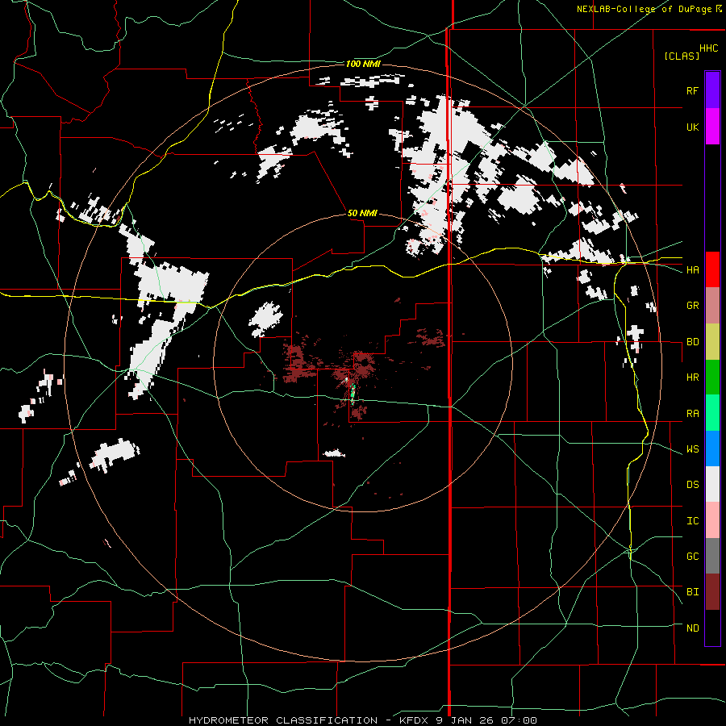Click the "[CLAS]" units label
The height and width of the screenshot is (726, 726).
[x=682, y=56]
